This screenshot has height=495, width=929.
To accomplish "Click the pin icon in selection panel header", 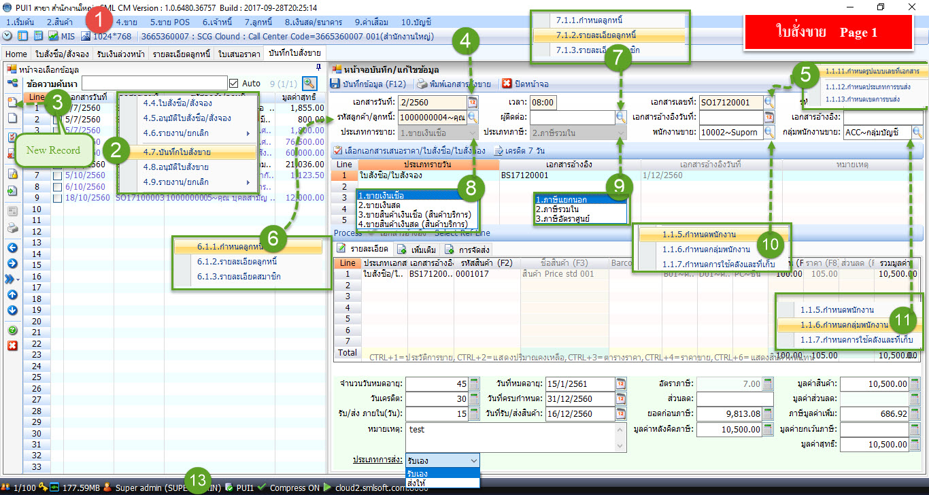I will [318, 68].
